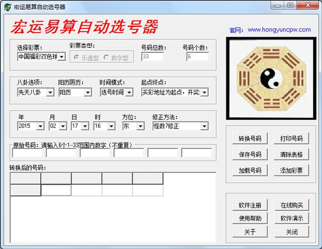The height and width of the screenshot is (249, 322).
Task: Click the fifth 原始号码 input box
Action: click(163, 153)
